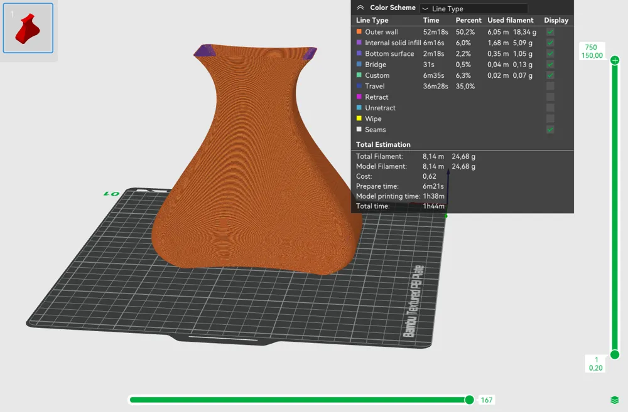The height and width of the screenshot is (412, 628).
Task: Toggle Custom display checkbox
Action: [x=550, y=75]
